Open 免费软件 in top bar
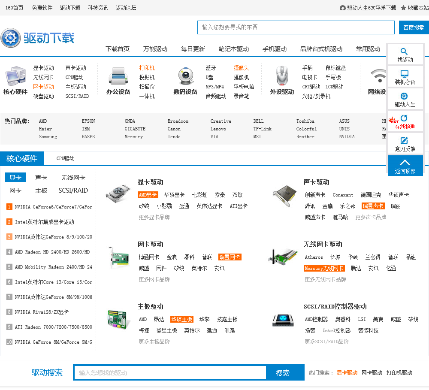Image resolution: width=429 pixels, height=390 pixels. [42, 8]
